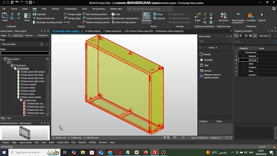The width and height of the screenshot is (277, 156).
Task: Open Devices in Insert center
Action: [206, 70]
